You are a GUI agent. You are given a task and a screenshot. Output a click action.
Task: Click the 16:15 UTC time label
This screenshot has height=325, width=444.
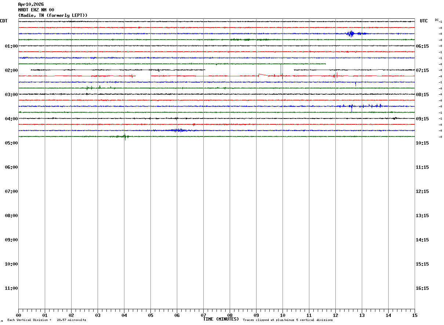pos(422,288)
